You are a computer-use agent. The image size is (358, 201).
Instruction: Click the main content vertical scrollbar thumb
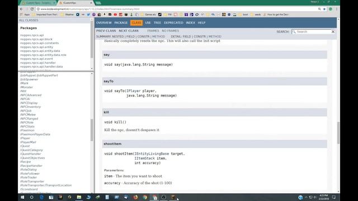[x=338, y=133]
